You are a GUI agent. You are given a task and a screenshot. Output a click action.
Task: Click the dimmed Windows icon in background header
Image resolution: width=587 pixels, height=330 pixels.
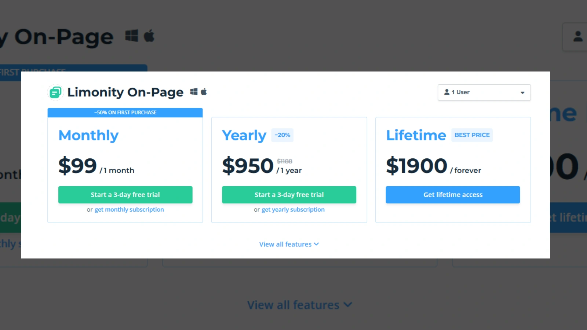[132, 36]
